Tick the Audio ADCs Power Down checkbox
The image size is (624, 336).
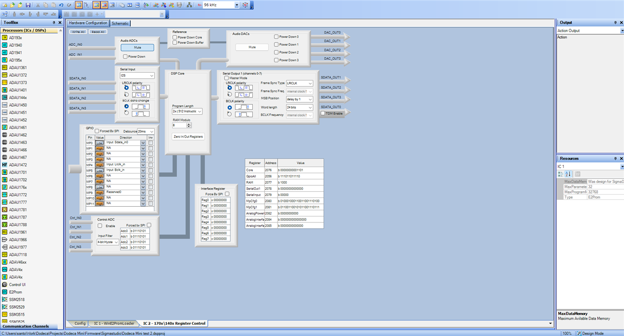(125, 57)
